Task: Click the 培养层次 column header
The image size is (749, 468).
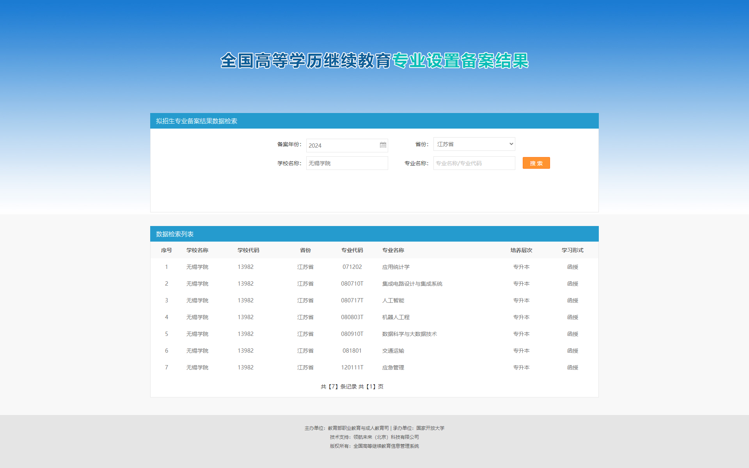Action: pos(521,250)
